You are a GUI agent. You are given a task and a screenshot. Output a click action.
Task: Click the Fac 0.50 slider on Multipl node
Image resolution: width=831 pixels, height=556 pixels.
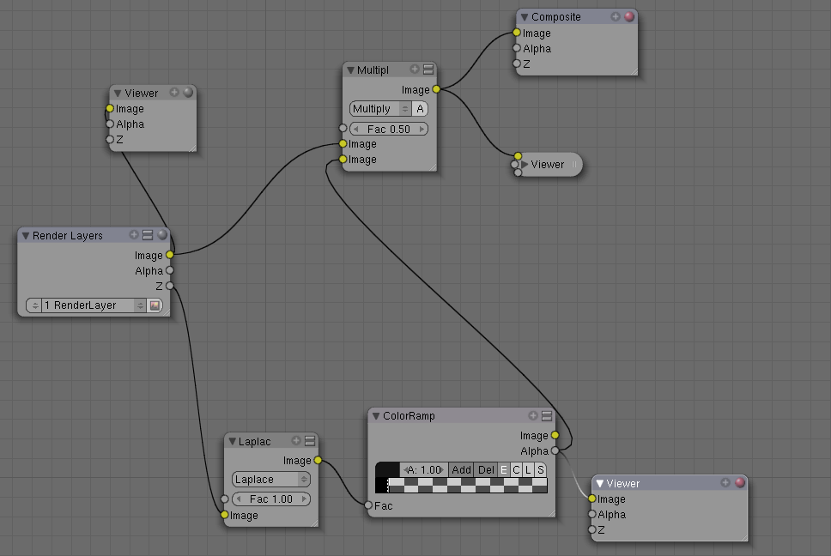pyautogui.click(x=389, y=130)
